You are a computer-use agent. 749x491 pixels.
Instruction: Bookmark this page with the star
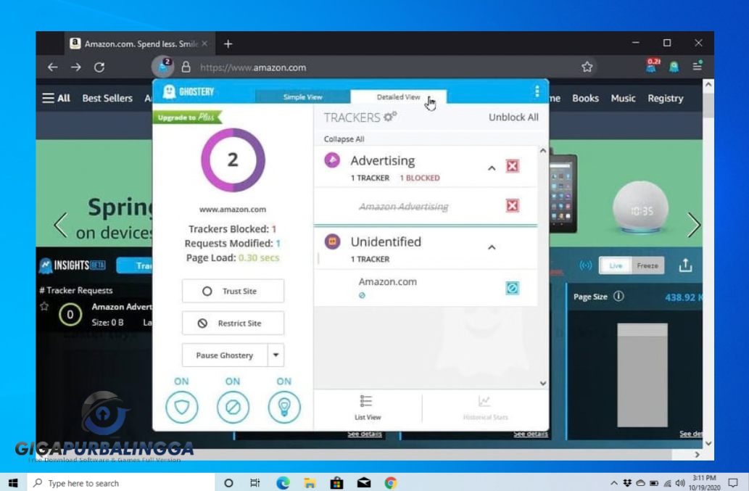(x=587, y=67)
